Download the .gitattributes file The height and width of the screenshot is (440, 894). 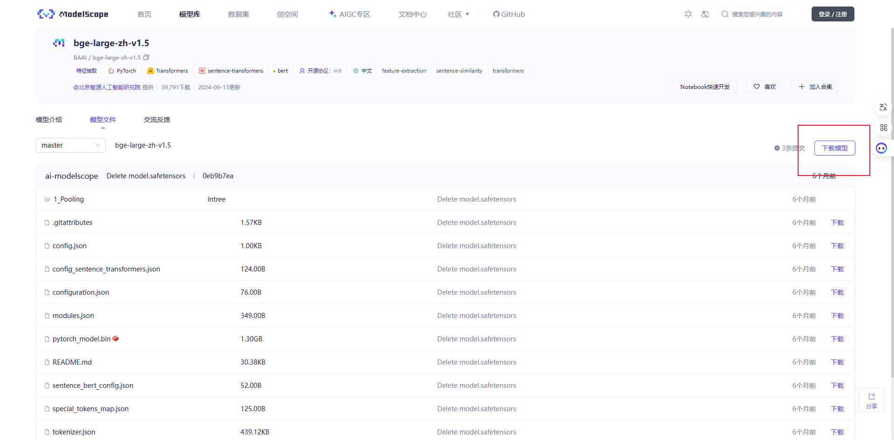837,223
